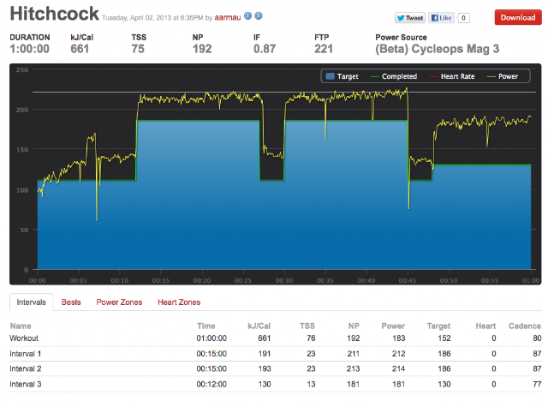Open the Power Zones tab
The width and height of the screenshot is (548, 407).
(x=119, y=302)
